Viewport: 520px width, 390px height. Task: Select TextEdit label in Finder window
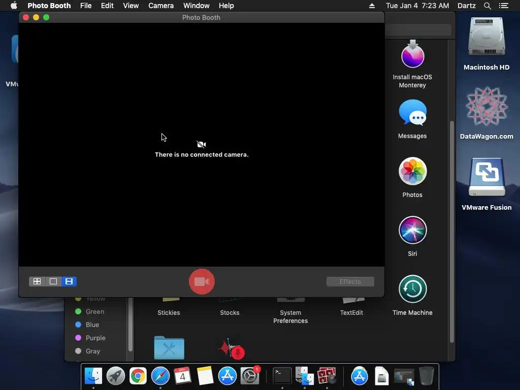point(351,313)
